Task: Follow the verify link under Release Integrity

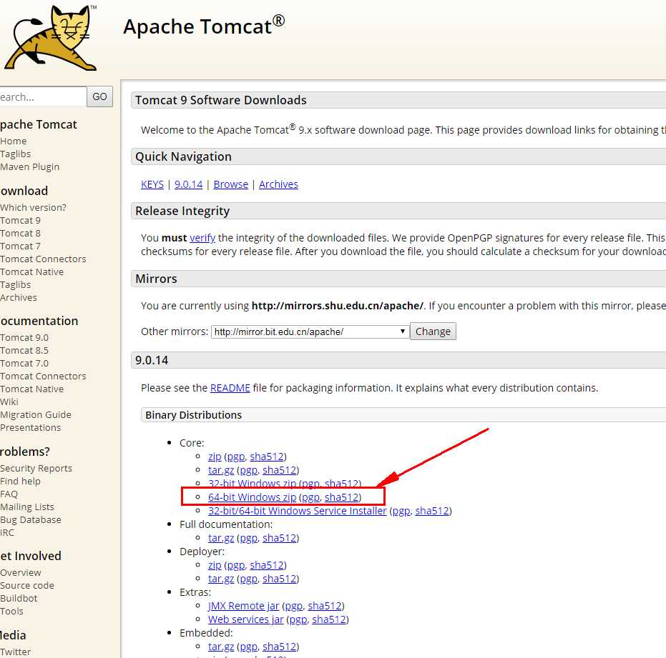Action: 202,238
